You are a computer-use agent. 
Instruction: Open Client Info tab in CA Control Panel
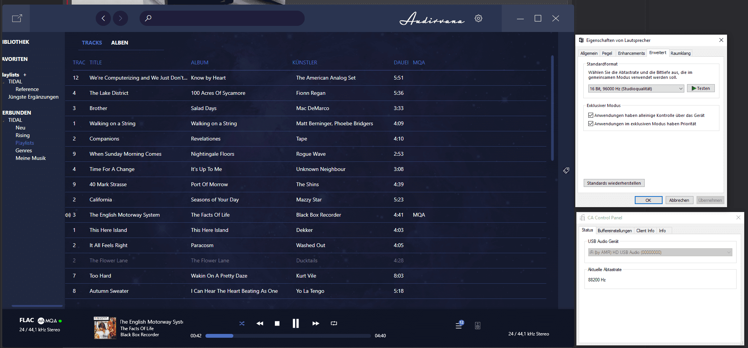pos(645,231)
